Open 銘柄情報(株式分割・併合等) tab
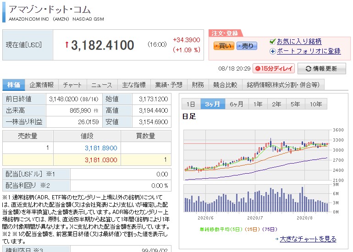Screen dimensions: 353x252 point(283,85)
